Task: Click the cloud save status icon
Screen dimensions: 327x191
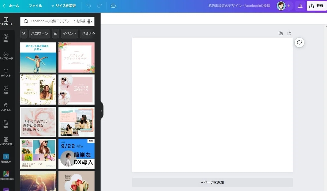Action: 113,6
